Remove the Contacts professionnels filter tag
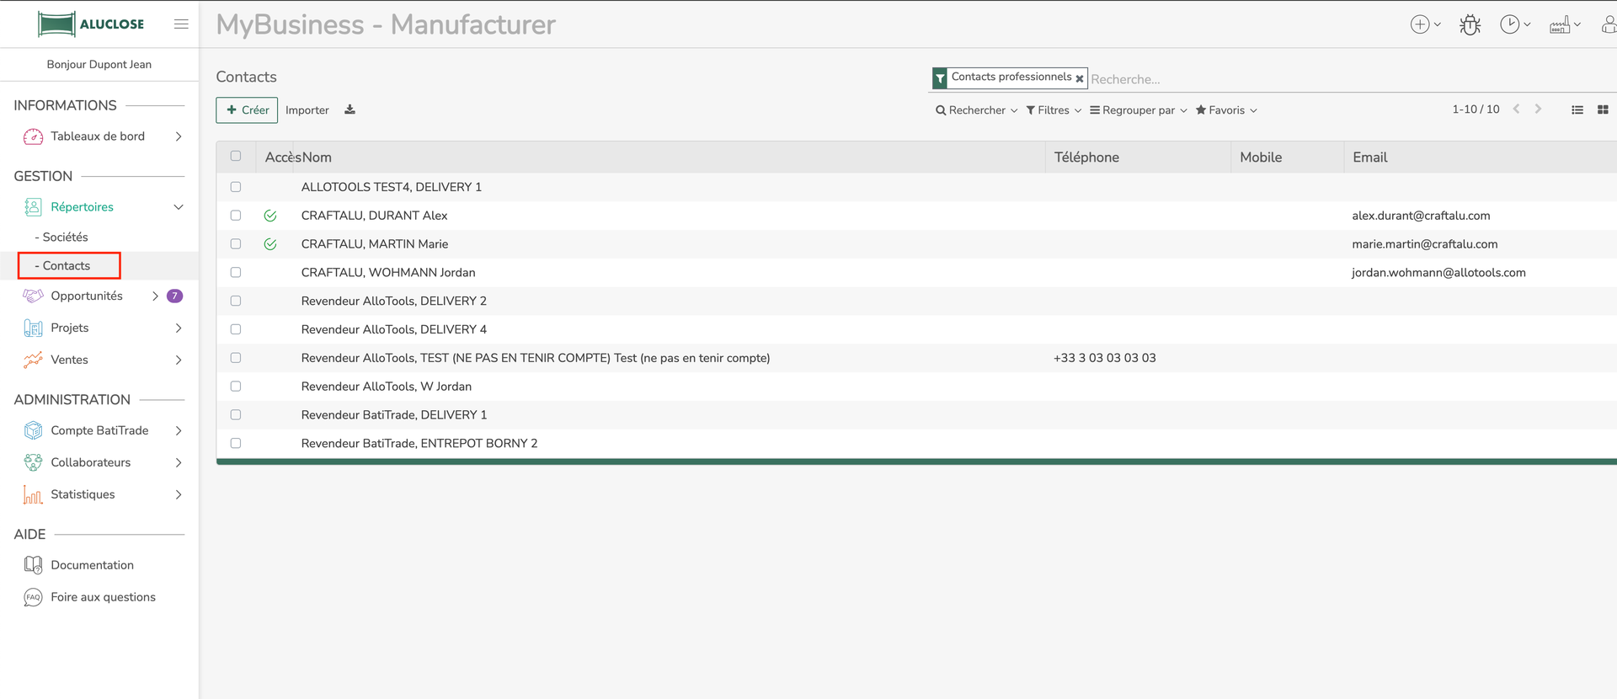1617x699 pixels. tap(1079, 78)
